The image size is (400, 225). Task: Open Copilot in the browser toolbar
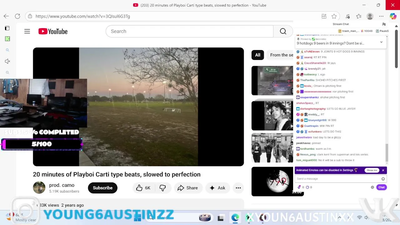393,16
